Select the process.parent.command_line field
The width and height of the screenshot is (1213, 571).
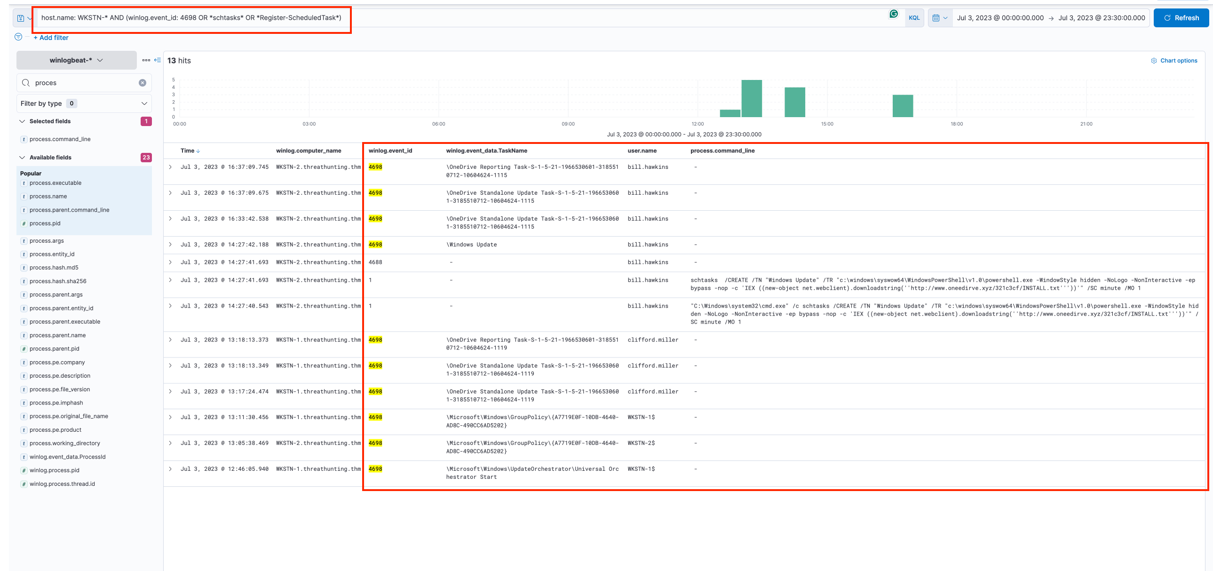pyautogui.click(x=69, y=210)
